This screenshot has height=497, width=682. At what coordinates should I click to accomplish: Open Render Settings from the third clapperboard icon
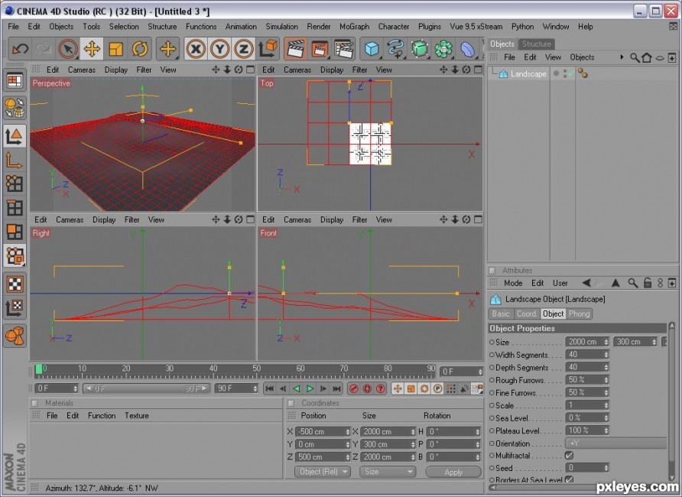tap(343, 49)
